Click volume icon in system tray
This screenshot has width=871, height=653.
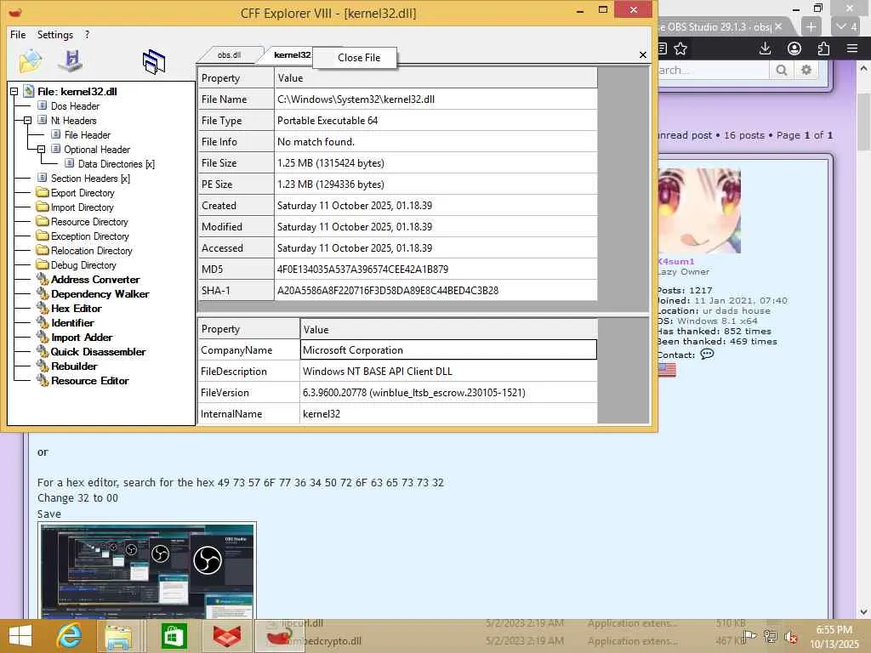(x=791, y=637)
